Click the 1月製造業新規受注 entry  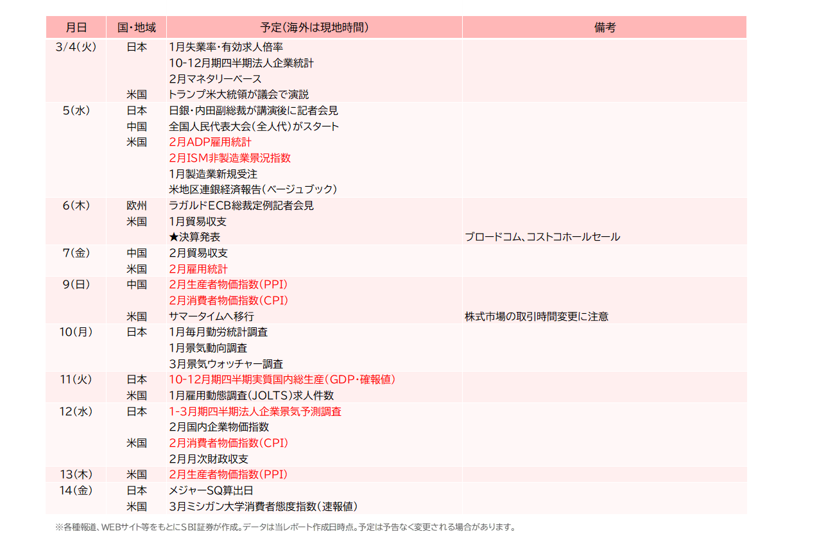213,174
